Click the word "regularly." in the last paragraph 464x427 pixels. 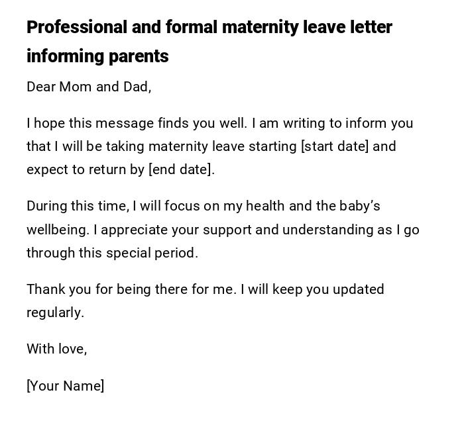click(x=55, y=312)
